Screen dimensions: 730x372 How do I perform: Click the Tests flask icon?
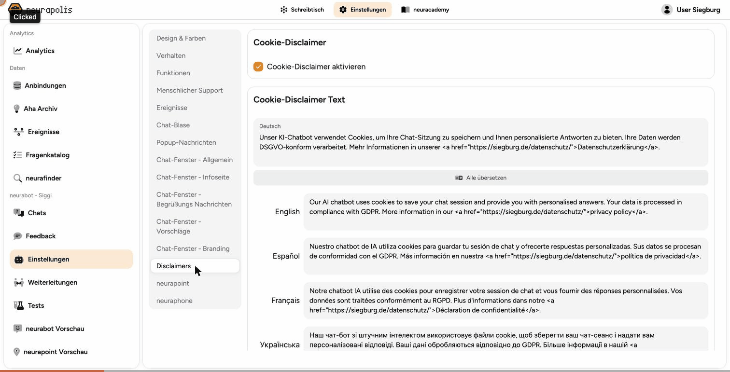[19, 305]
